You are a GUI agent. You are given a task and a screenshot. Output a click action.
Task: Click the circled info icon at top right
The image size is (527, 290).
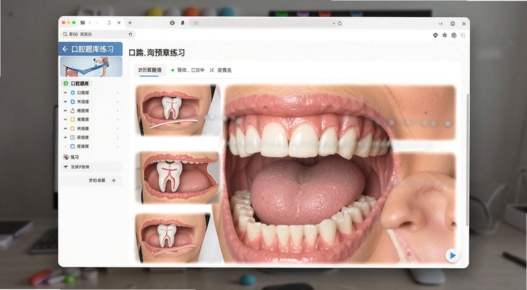[x=453, y=24]
